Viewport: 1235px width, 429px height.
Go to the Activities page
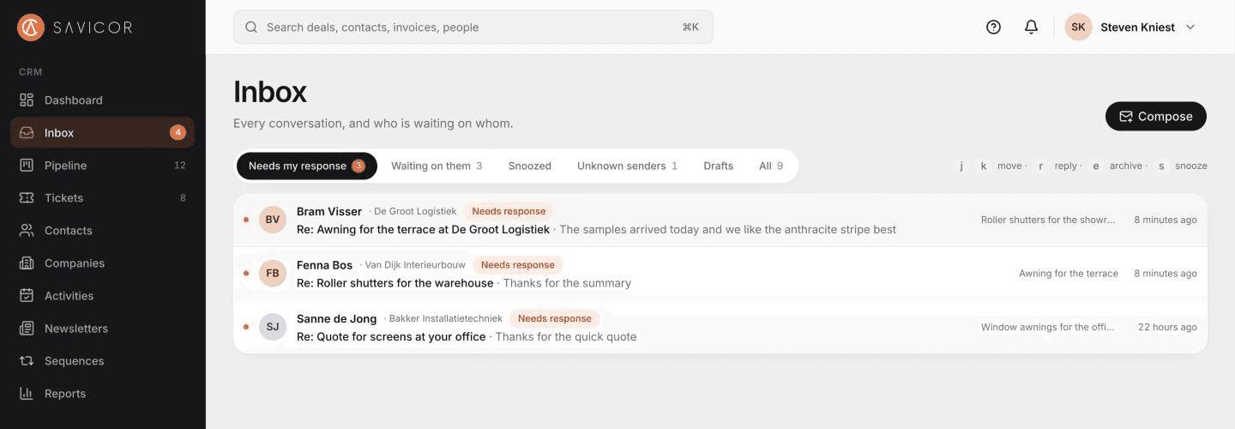click(x=102, y=296)
